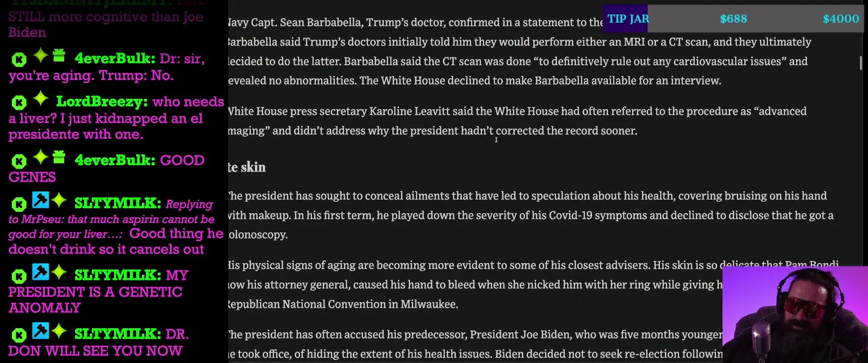This screenshot has width=868, height=363.
Task: Open 4everBulk's profile from the aging message
Action: tap(114, 58)
